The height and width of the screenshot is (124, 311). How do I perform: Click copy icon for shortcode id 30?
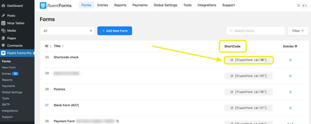point(231,60)
